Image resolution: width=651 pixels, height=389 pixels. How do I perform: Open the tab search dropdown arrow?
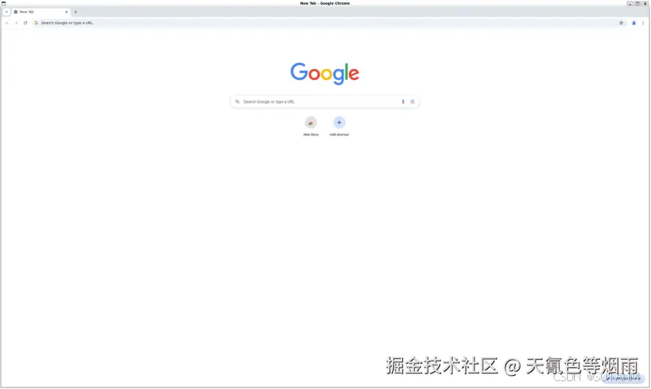pos(6,12)
